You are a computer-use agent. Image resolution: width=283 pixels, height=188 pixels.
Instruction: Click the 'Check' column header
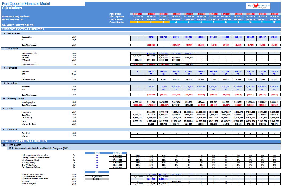click(x=97, y=153)
